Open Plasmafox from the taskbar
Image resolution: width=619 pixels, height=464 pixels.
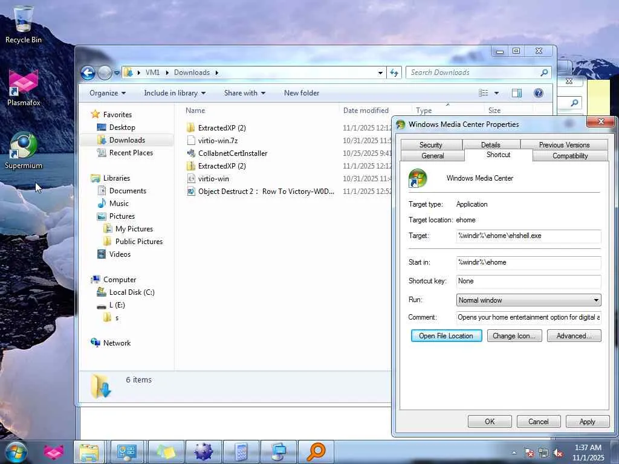pos(54,452)
